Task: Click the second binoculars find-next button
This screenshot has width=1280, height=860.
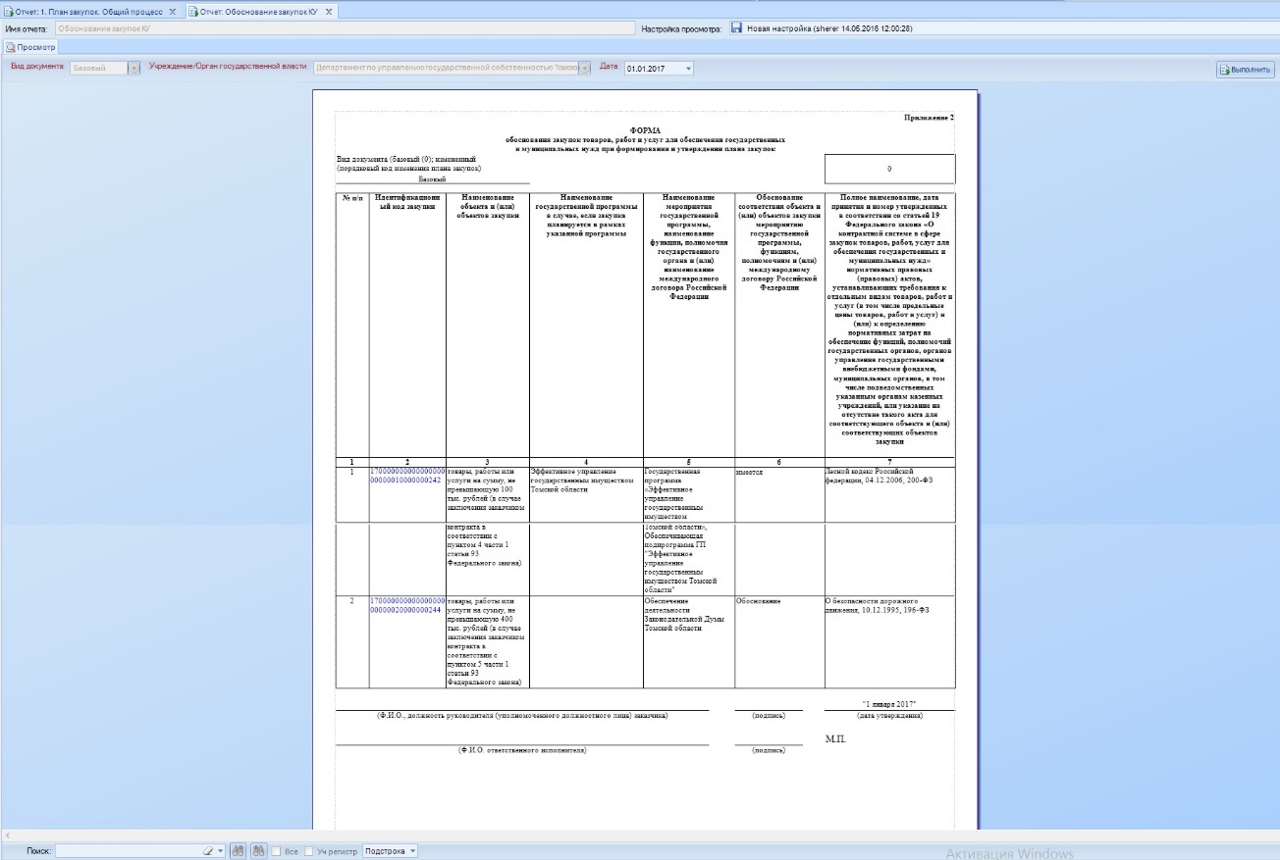Action: 259,850
